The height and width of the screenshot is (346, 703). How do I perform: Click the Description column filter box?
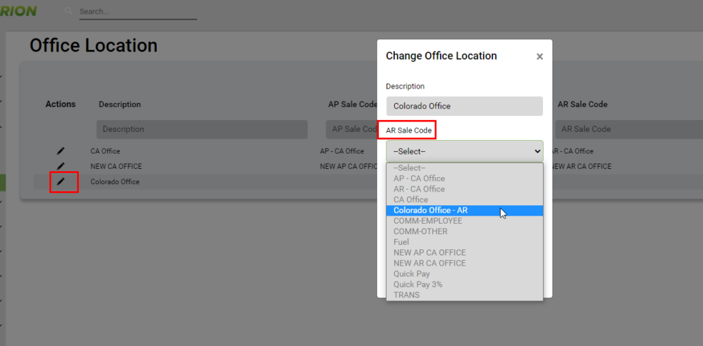202,129
